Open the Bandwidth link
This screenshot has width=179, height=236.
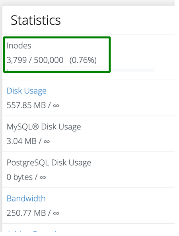pyautogui.click(x=26, y=198)
